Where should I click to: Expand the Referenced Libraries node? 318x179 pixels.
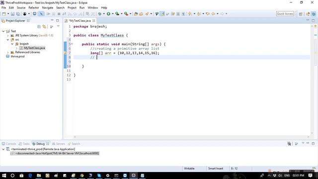point(8,52)
